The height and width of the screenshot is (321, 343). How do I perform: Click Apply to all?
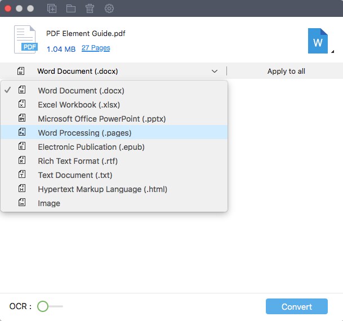point(286,72)
